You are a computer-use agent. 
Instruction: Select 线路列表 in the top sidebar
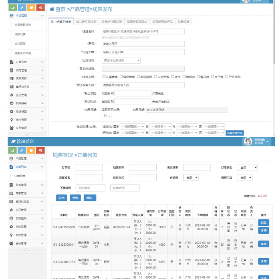(x=20, y=34)
